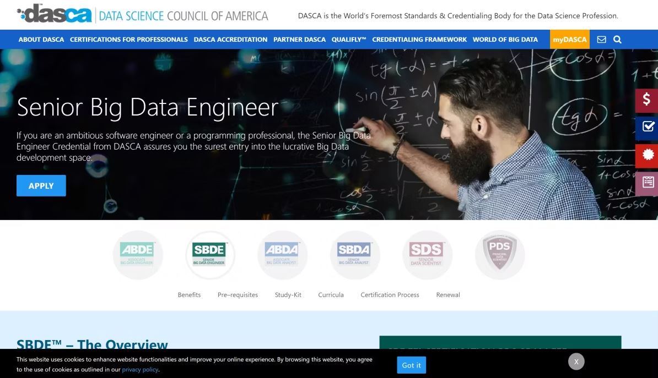658x378 pixels.
Task: Click the checkmark side button
Action: pyautogui.click(x=646, y=128)
